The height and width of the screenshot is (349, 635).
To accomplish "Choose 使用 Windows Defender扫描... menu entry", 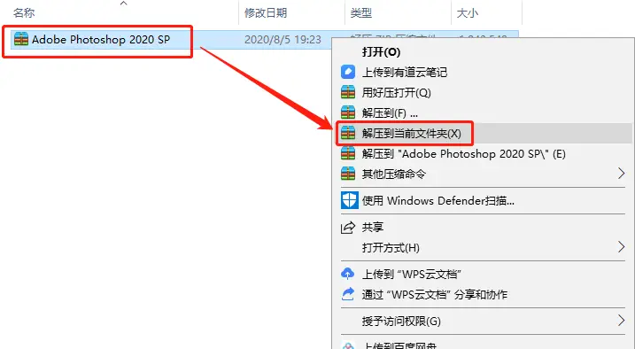I will click(438, 201).
